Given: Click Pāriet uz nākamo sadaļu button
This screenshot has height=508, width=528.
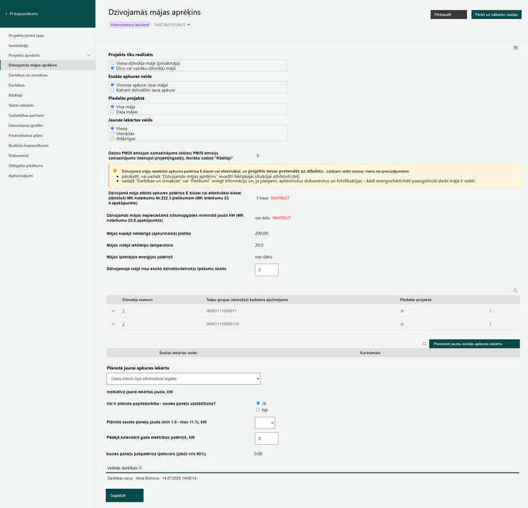Looking at the screenshot, I should [496, 14].
